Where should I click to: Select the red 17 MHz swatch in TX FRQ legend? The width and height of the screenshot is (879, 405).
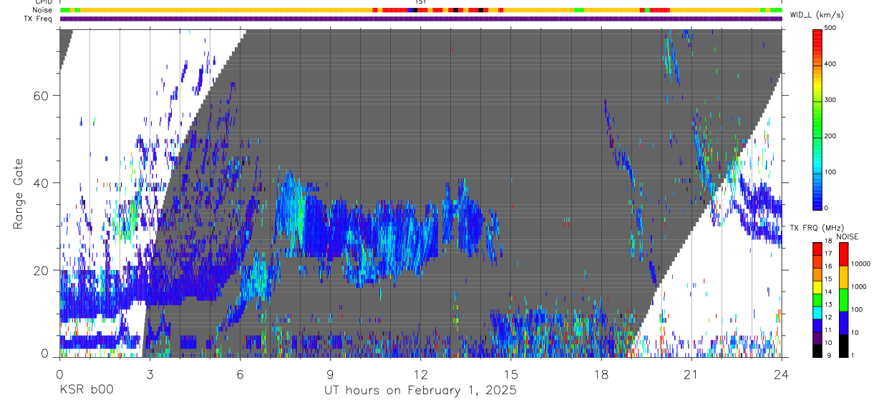coord(817,249)
